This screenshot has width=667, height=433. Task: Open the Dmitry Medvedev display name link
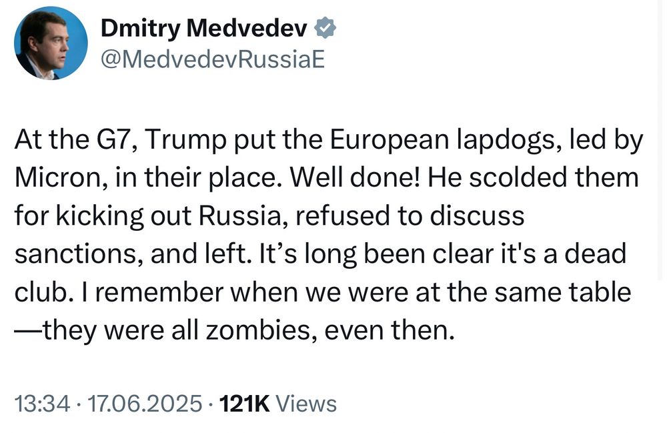[203, 29]
